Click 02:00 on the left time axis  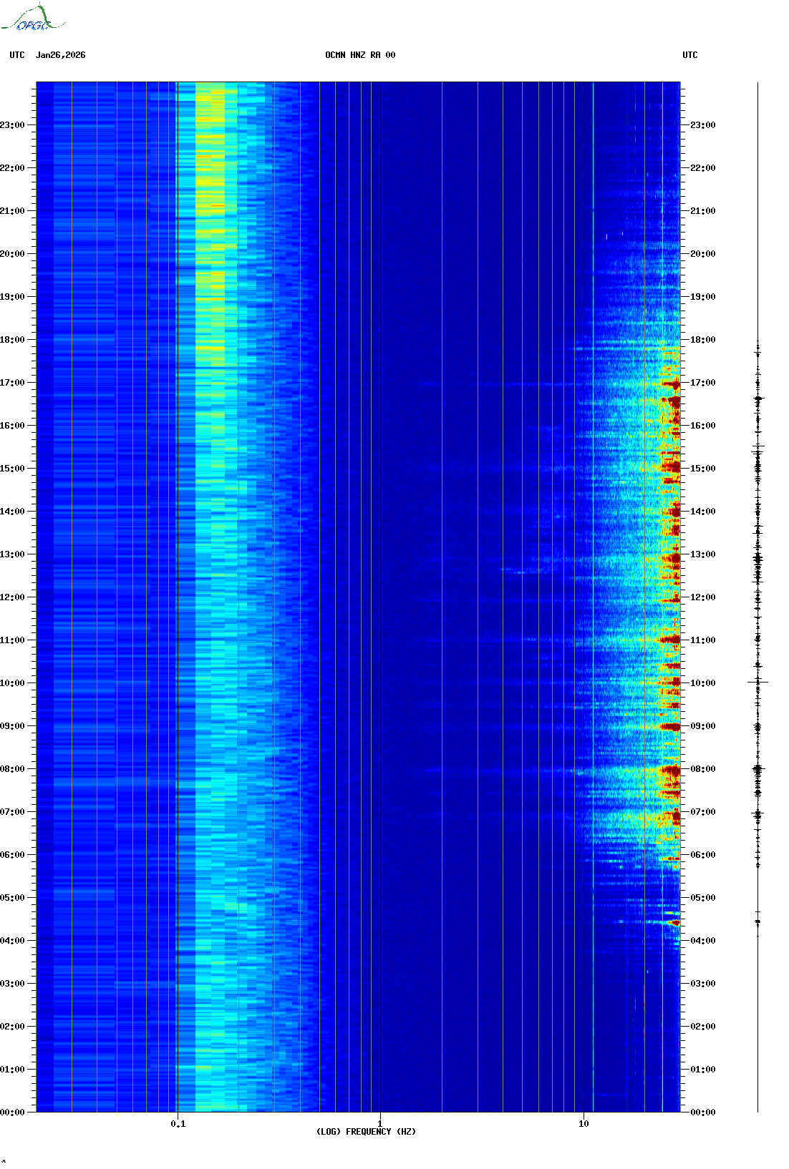click(x=12, y=1027)
